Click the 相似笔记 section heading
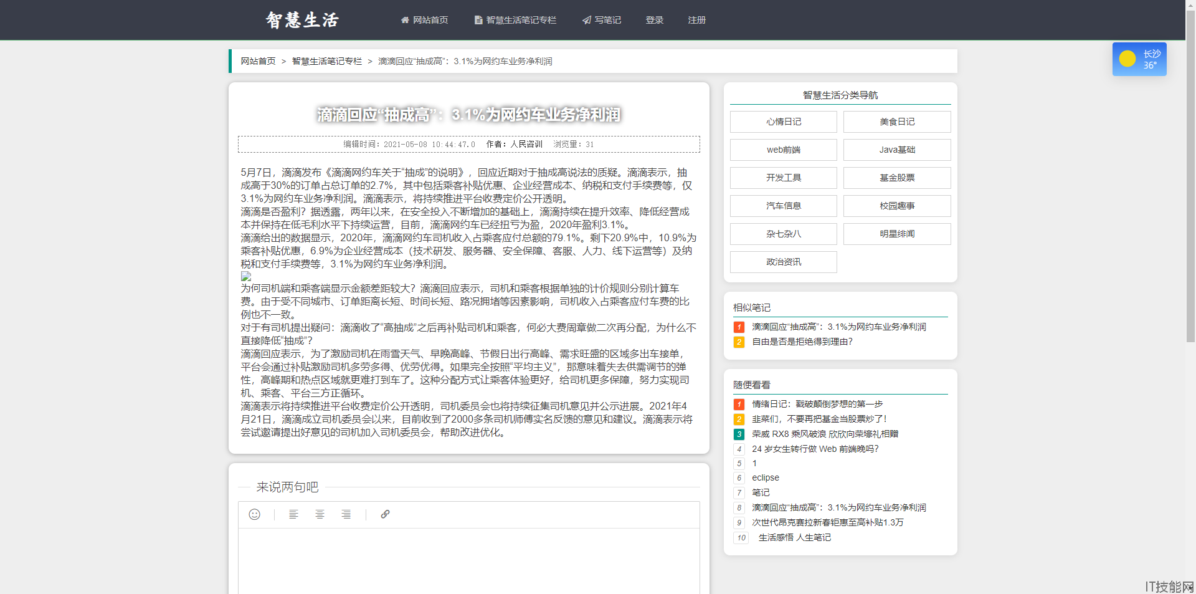This screenshot has width=1196, height=594. click(x=752, y=307)
